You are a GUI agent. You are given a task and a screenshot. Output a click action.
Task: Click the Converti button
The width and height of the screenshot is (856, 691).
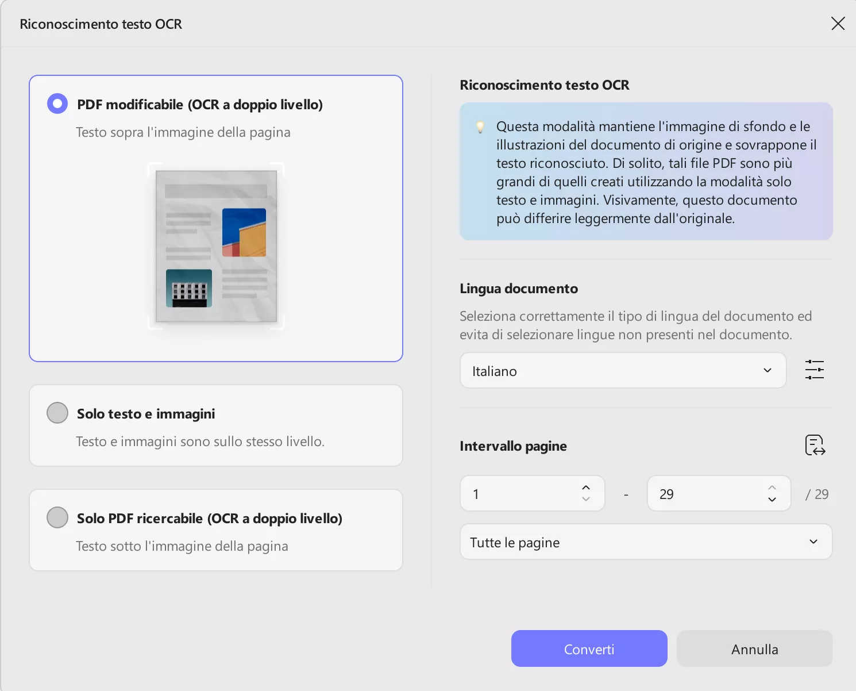pyautogui.click(x=589, y=649)
